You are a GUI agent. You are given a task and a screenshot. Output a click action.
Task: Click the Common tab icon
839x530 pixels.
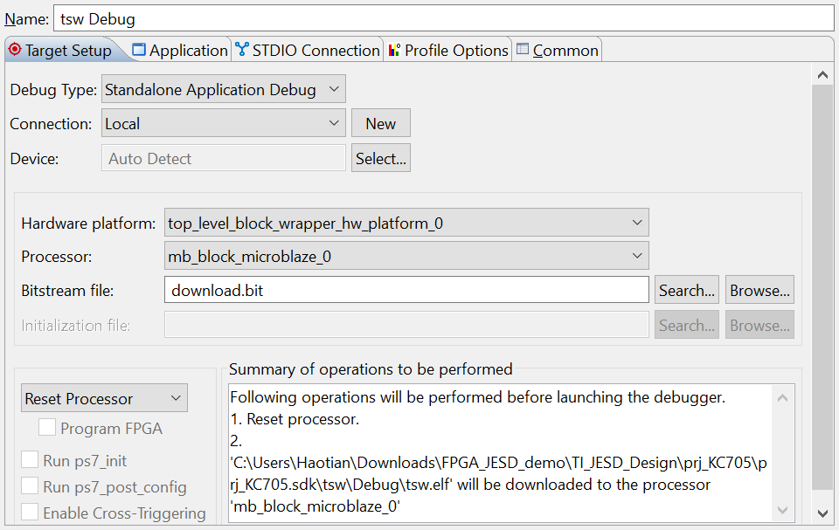(x=523, y=50)
